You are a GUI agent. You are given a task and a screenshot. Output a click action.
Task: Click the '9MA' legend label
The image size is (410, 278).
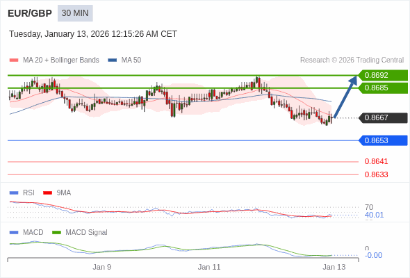64,193
